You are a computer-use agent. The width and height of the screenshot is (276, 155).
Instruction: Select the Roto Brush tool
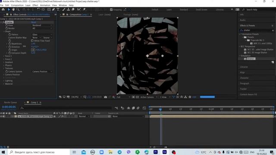click(x=78, y=9)
